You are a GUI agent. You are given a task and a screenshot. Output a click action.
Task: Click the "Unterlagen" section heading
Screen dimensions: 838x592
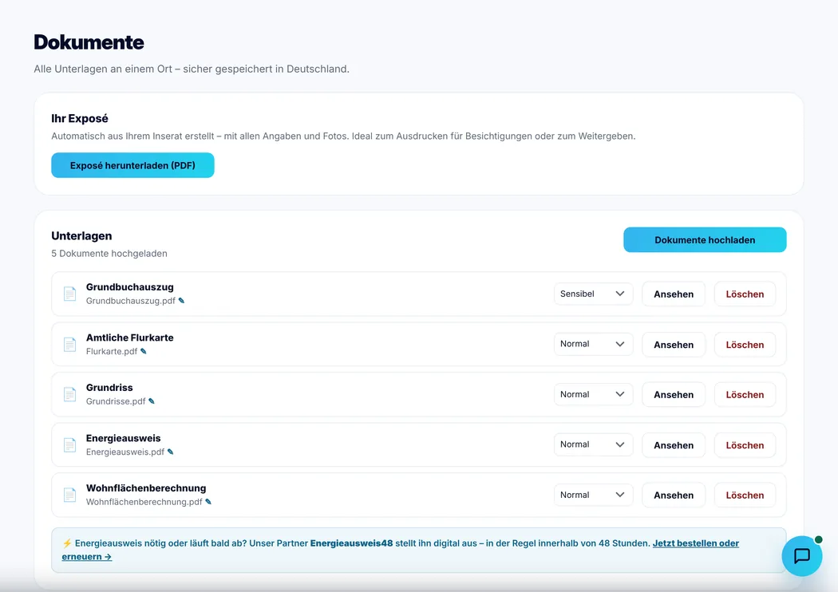[x=81, y=235]
